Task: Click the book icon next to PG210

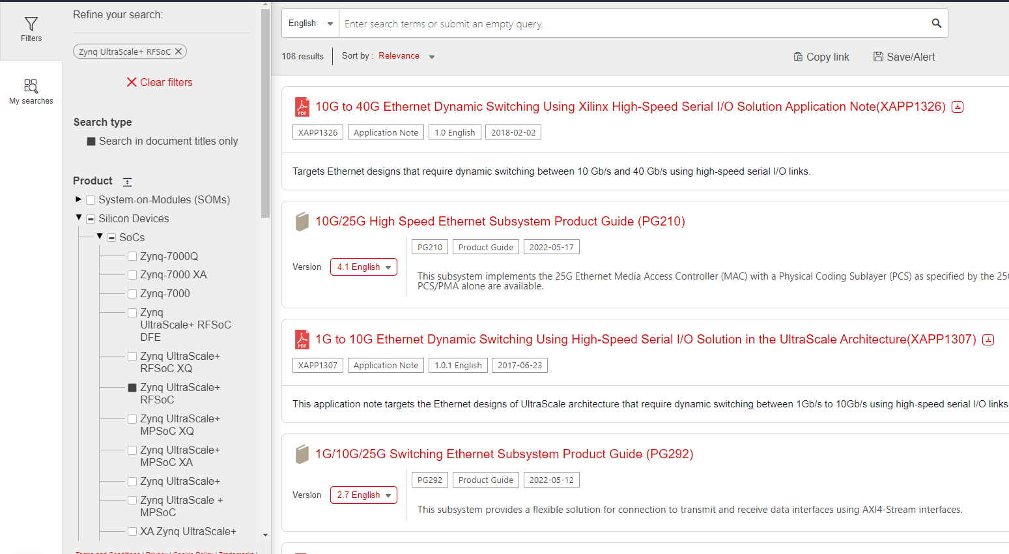Action: click(x=302, y=221)
